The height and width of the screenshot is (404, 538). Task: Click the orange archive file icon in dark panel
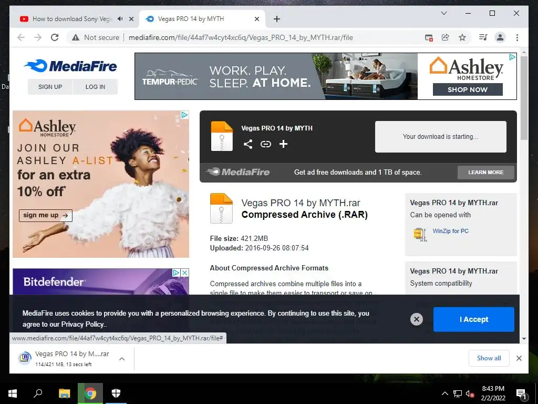(222, 136)
